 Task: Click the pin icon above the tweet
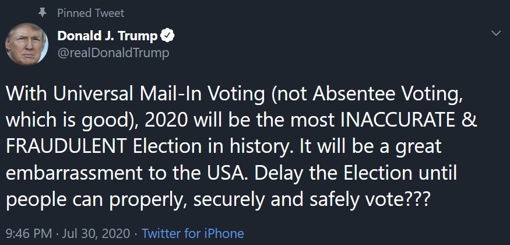click(x=43, y=12)
